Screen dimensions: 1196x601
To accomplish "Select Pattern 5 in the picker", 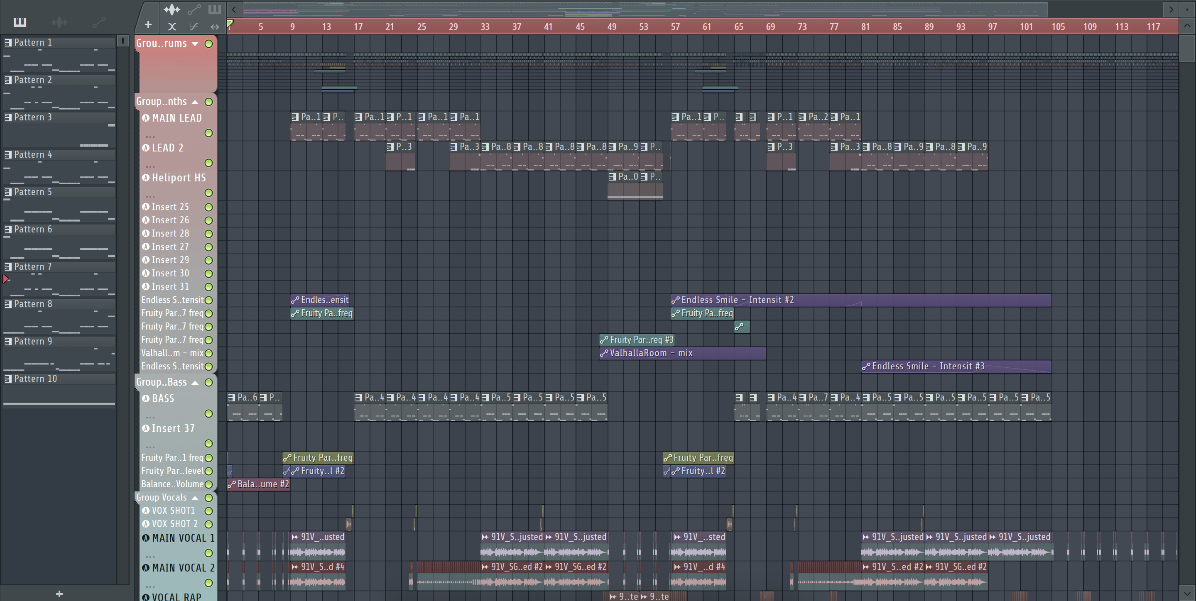I will [32, 192].
